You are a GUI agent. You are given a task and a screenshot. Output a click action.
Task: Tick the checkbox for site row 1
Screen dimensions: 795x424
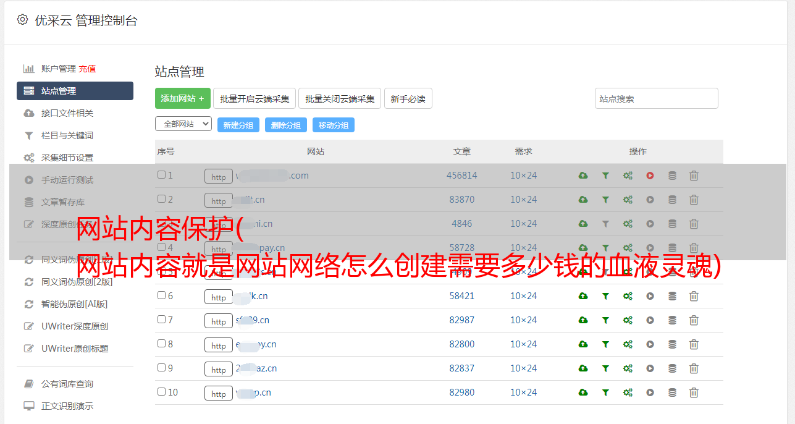pyautogui.click(x=162, y=175)
